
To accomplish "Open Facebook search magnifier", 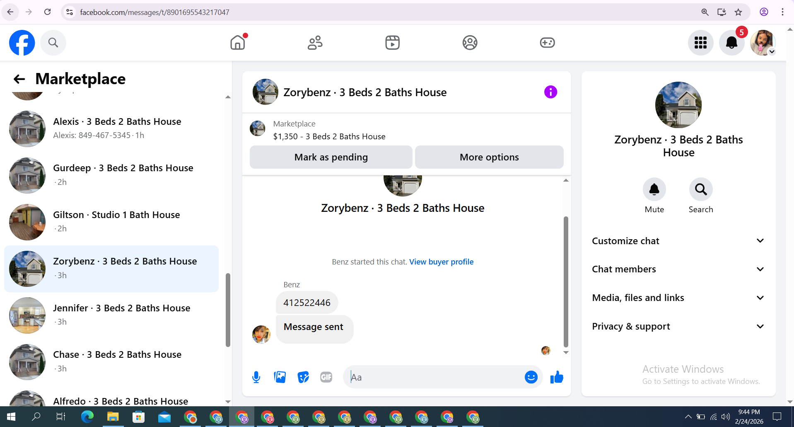I will (53, 43).
